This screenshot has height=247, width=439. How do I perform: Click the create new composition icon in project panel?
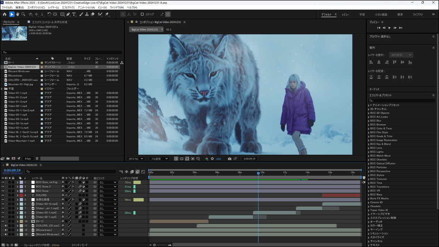coord(13,158)
